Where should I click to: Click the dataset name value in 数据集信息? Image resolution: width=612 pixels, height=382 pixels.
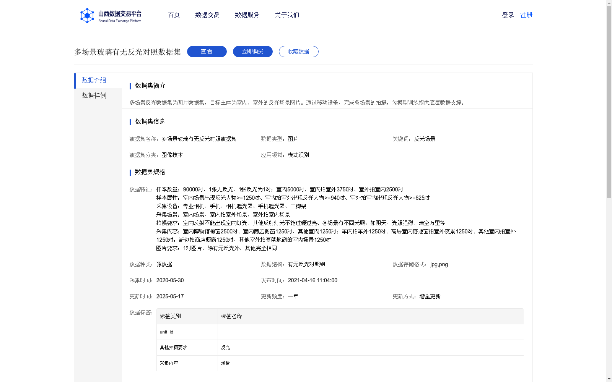(199, 139)
